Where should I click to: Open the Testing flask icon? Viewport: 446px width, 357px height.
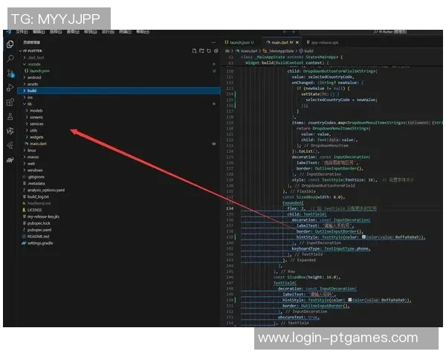click(10, 117)
